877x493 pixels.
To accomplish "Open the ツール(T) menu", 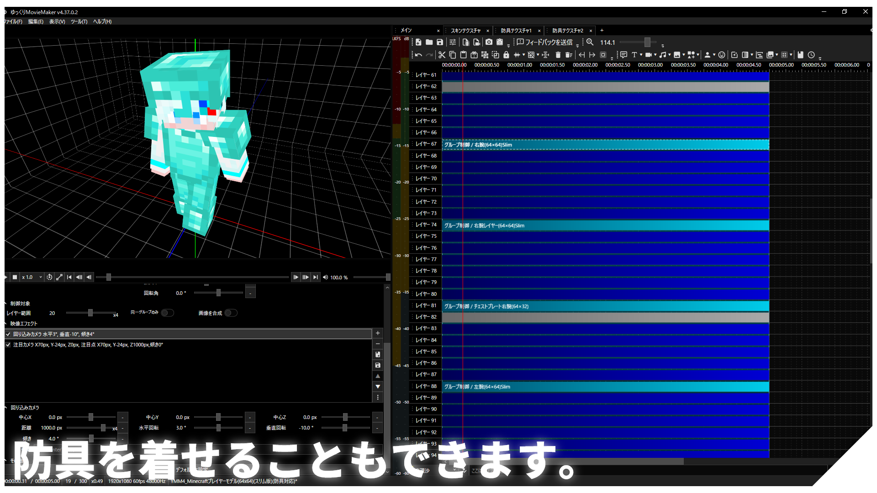I will tap(79, 21).
